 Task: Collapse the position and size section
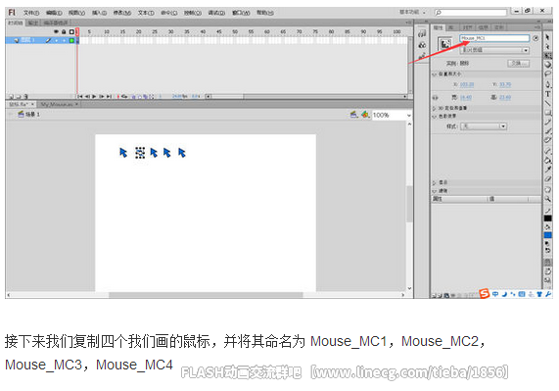point(435,74)
